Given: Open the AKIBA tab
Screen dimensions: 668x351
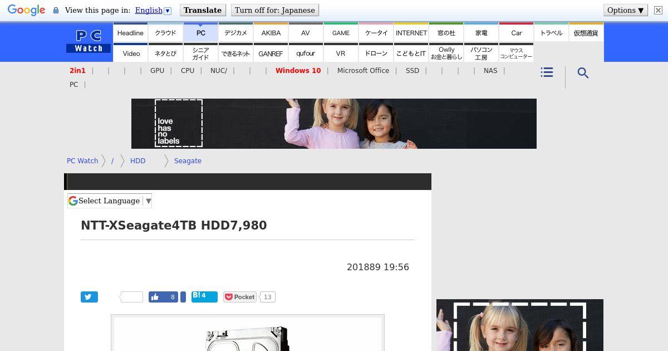Looking at the screenshot, I should pyautogui.click(x=271, y=32).
